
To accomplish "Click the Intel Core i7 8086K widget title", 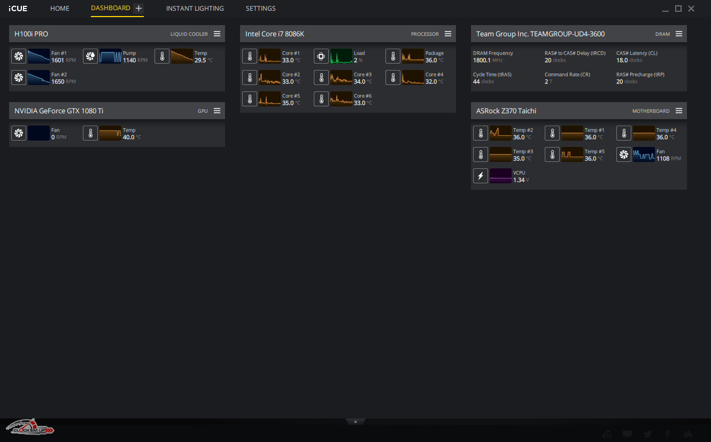I will tap(275, 34).
